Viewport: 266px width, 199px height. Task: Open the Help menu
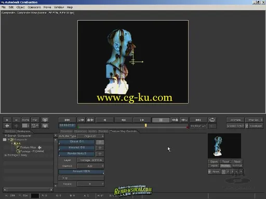tap(70, 7)
